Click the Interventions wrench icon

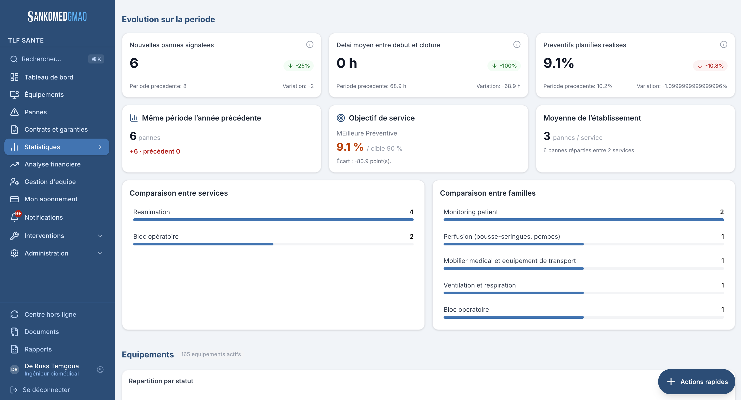click(x=14, y=236)
